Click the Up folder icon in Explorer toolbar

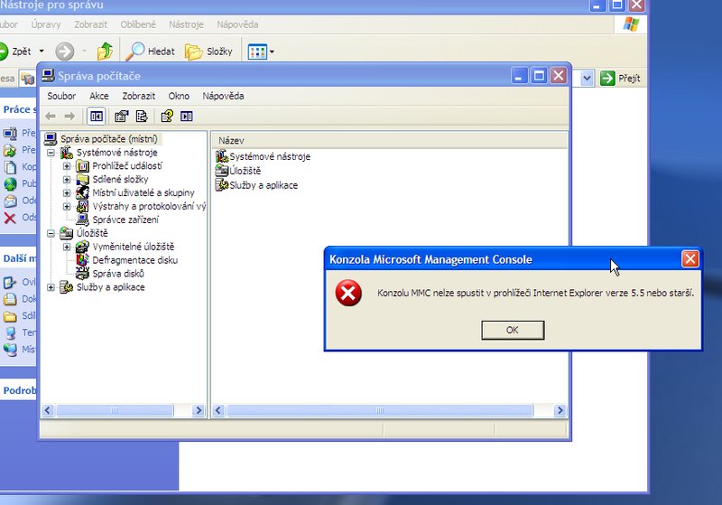[105, 51]
